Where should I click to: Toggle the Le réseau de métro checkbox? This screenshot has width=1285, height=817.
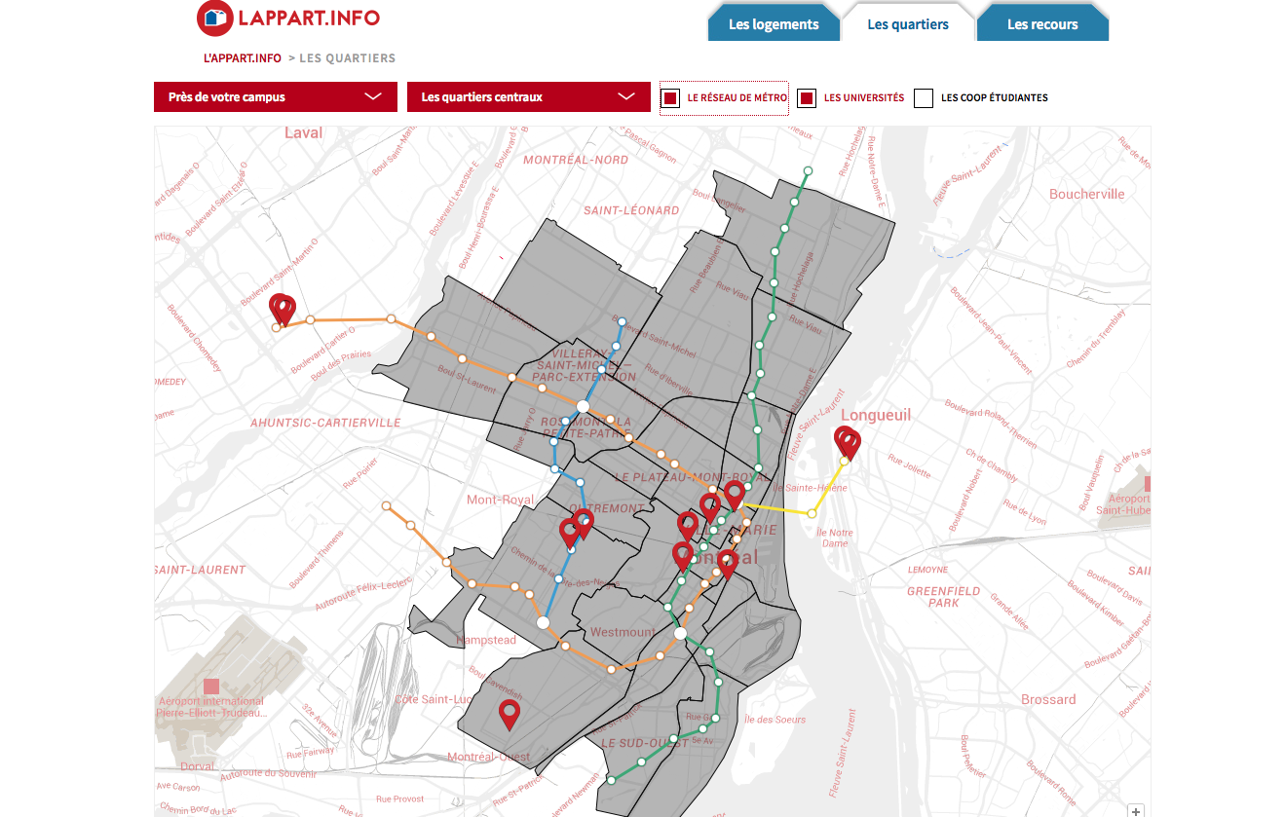tap(670, 98)
